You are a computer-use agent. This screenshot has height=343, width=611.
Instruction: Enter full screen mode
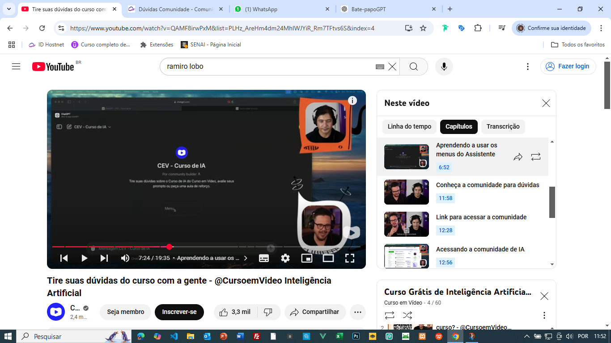pyautogui.click(x=350, y=258)
